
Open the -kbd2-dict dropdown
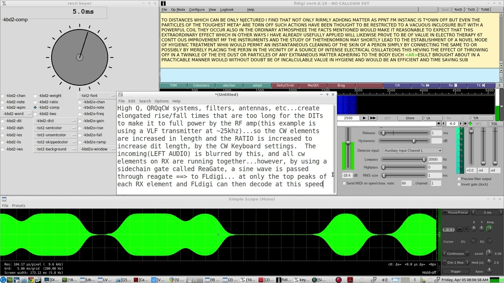[x=55, y=121]
